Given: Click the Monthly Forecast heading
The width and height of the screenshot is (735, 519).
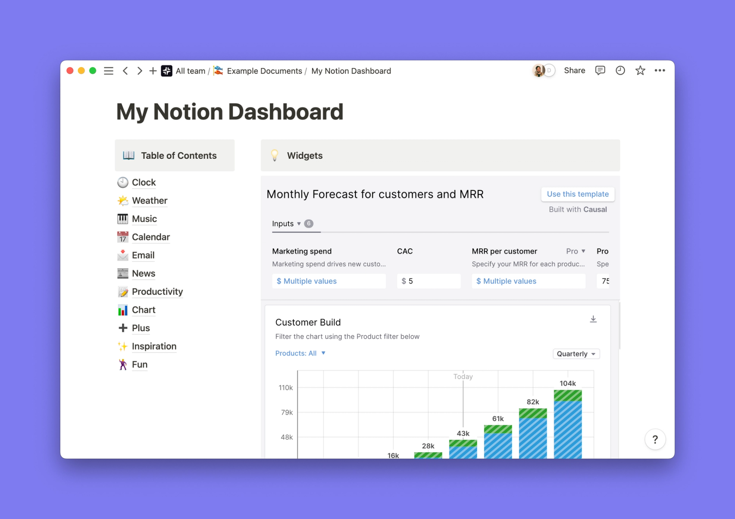Looking at the screenshot, I should (375, 194).
